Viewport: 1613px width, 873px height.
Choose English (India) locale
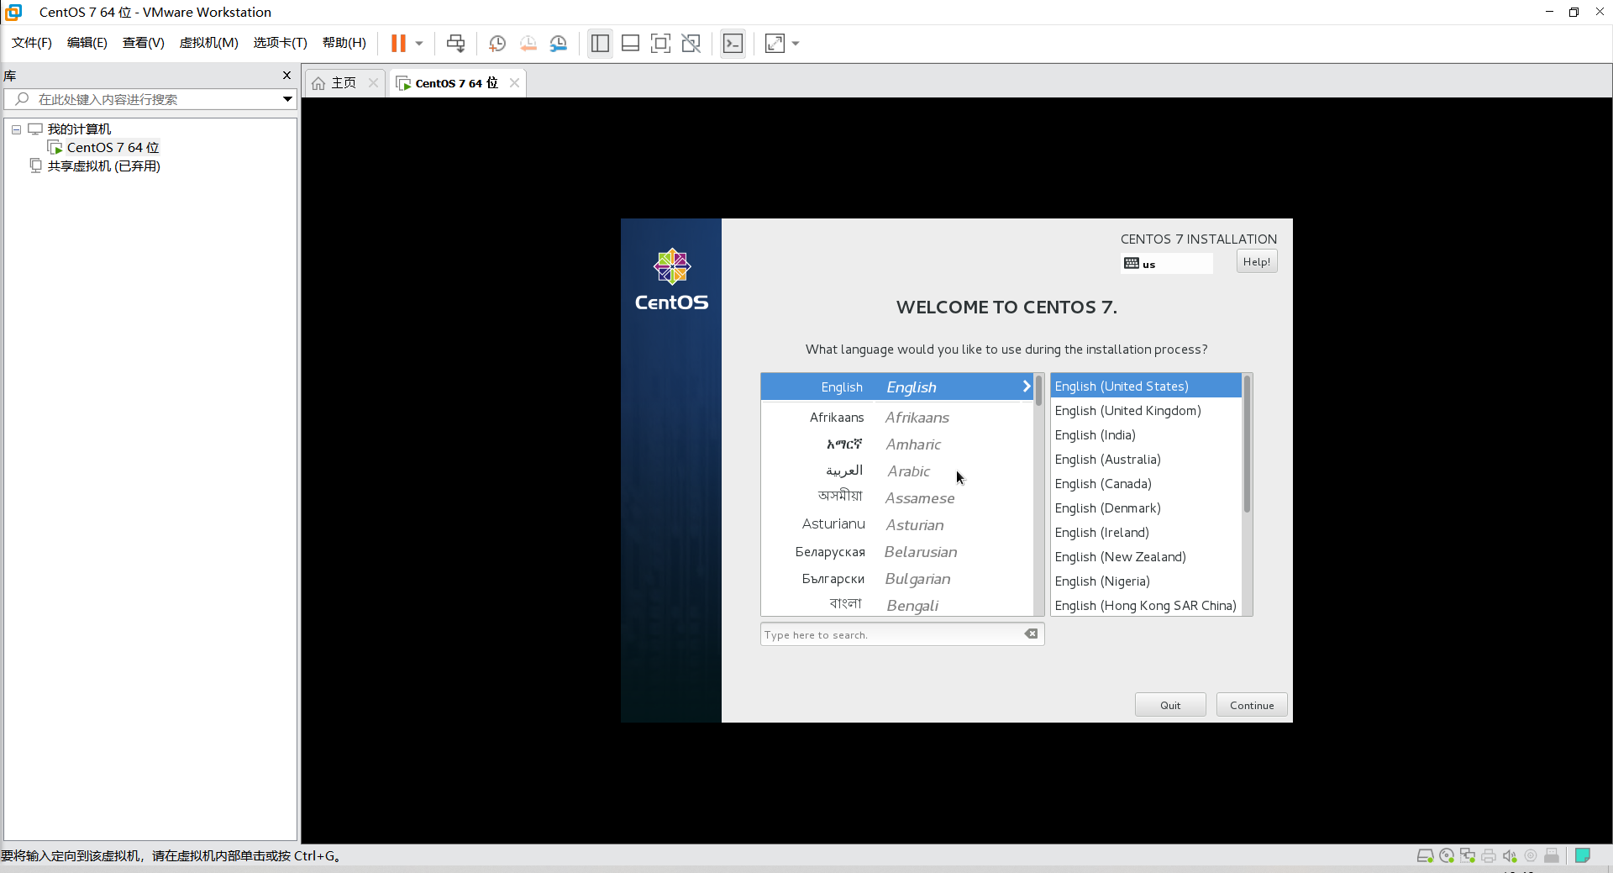pyautogui.click(x=1146, y=435)
